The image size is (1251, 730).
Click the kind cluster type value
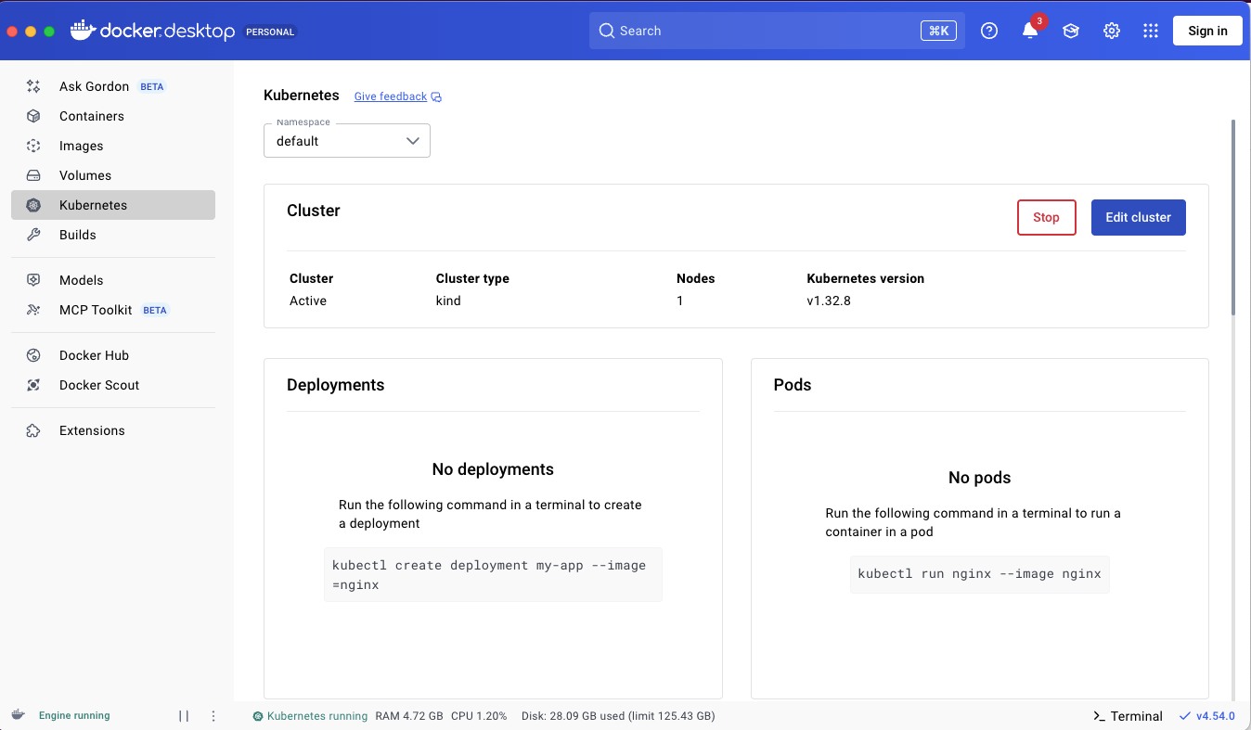tap(448, 301)
